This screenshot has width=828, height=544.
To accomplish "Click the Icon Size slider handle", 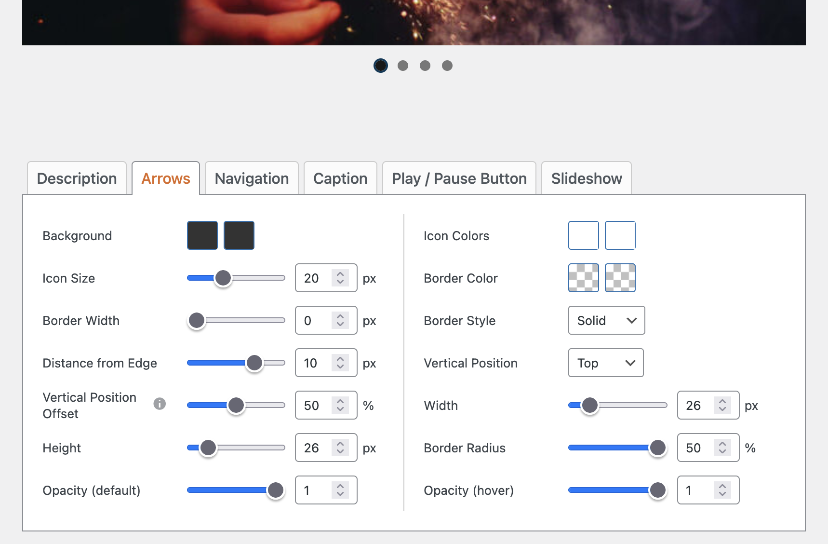I will [223, 278].
